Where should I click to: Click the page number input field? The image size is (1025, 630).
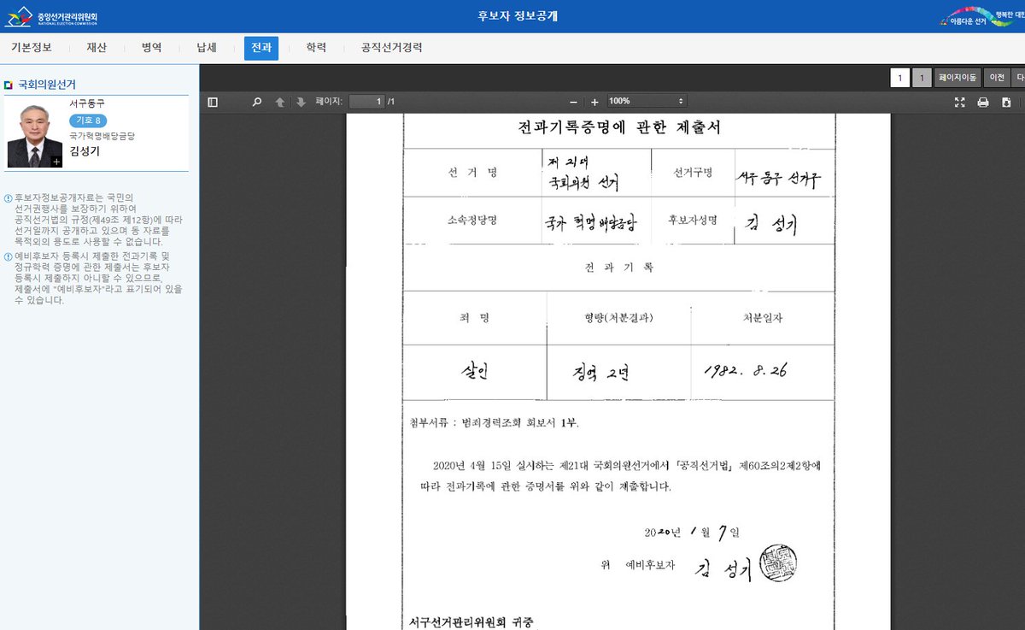click(366, 101)
